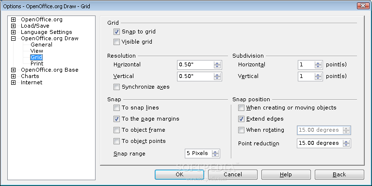Decrease Horizontal resolution with down arrow
372x186 pixels.
tap(217, 66)
